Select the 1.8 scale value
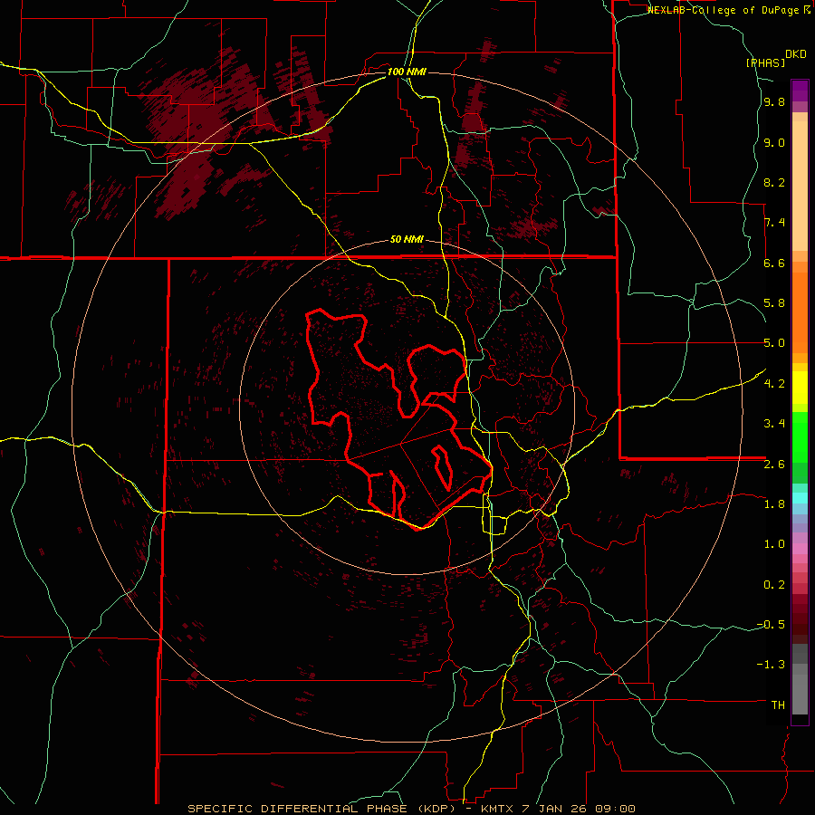Image resolution: width=815 pixels, height=815 pixels. [x=774, y=504]
